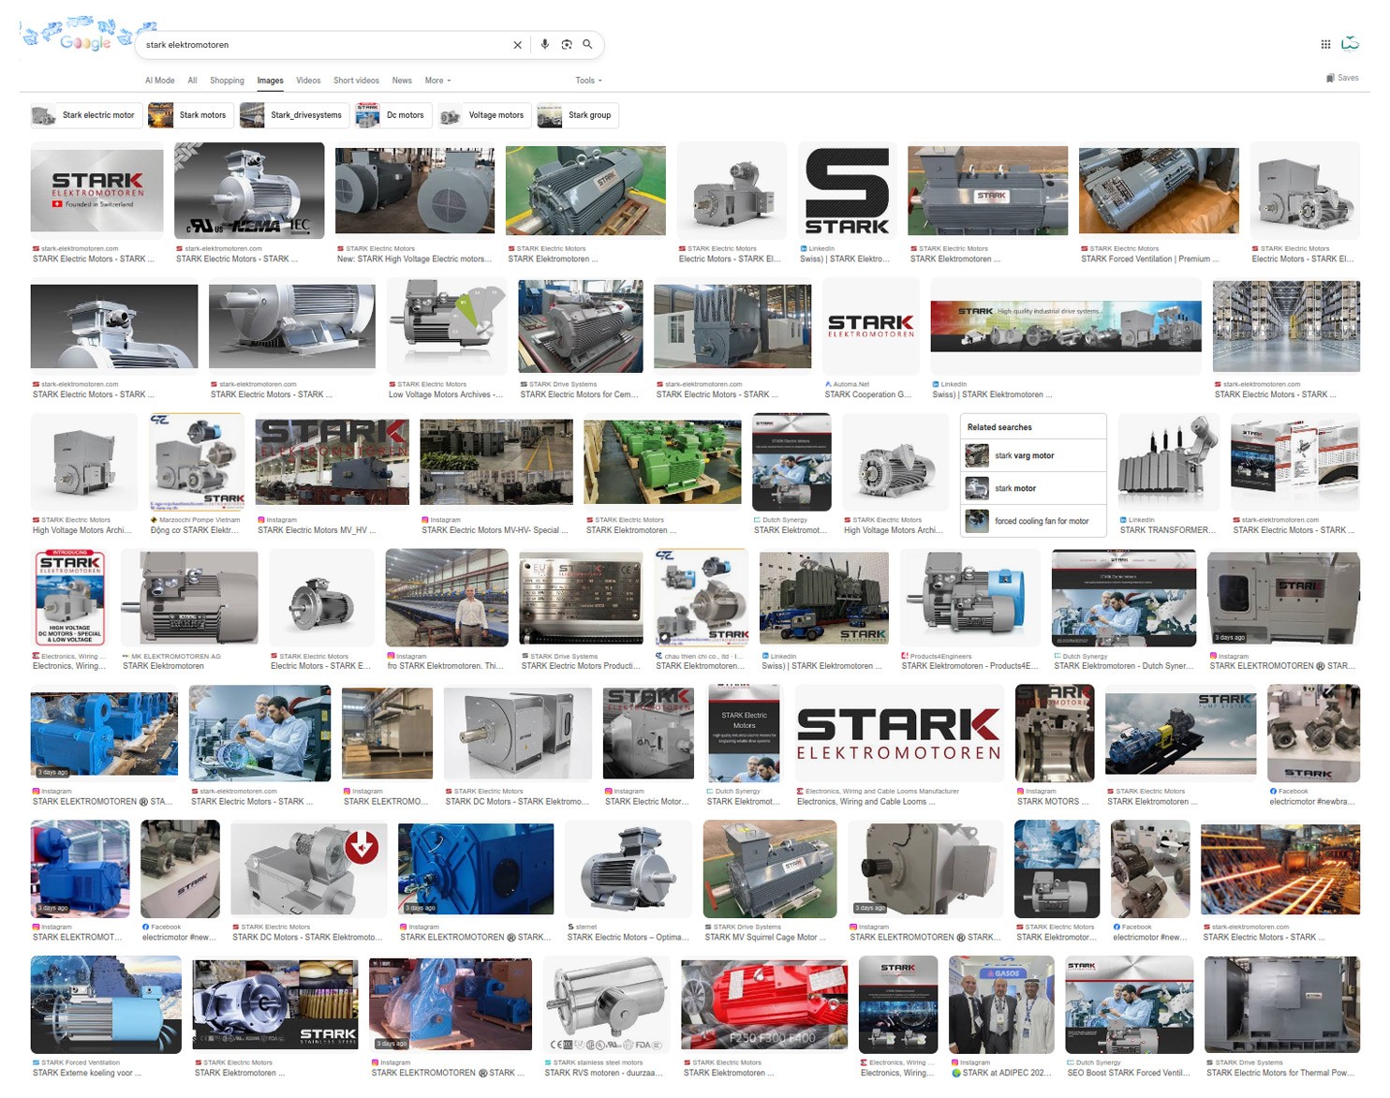Screen dimensions: 1390x1098
Task: Open the Shopping tab
Action: (x=227, y=81)
